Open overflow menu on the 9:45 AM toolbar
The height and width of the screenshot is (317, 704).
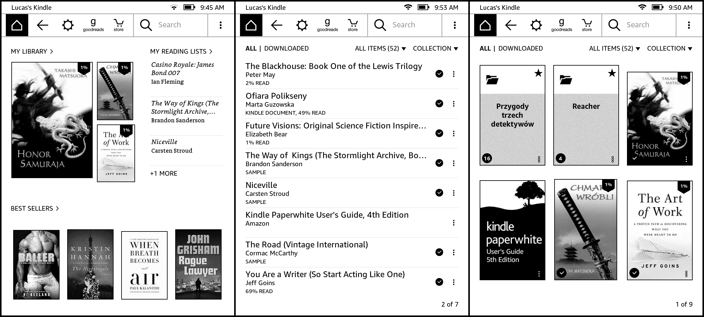tap(220, 25)
